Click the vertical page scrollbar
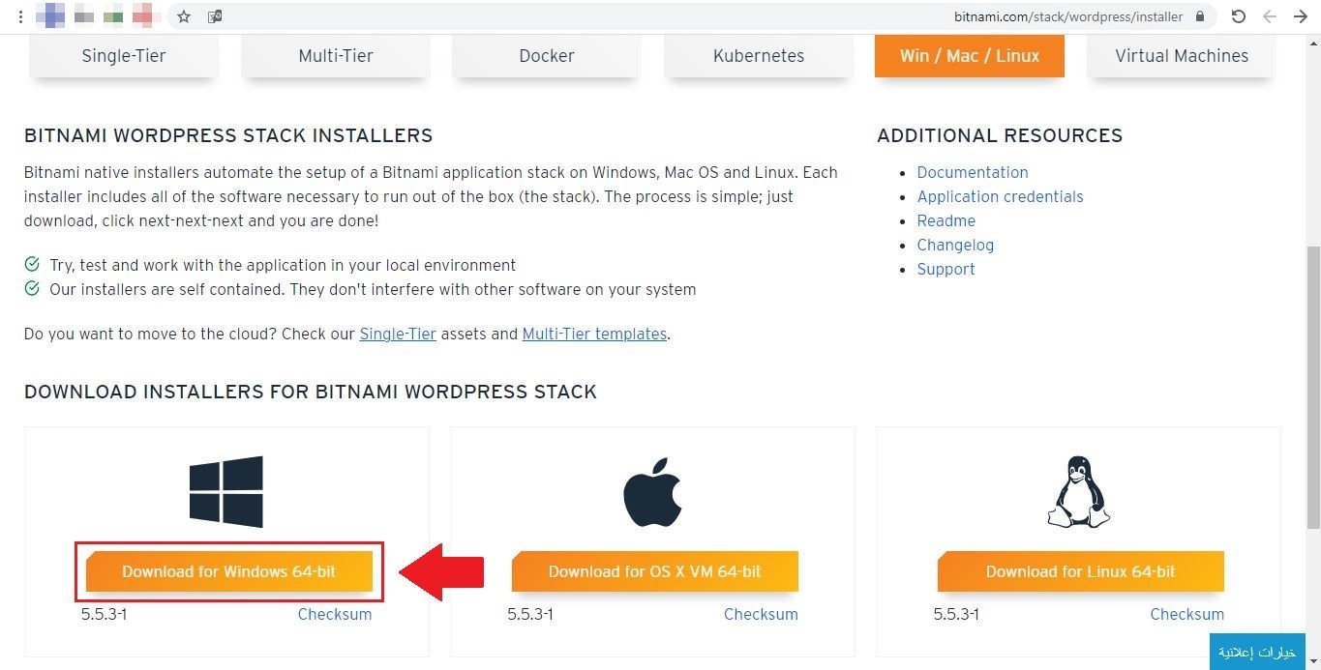Screen dimensions: 1321x670 (1312, 387)
